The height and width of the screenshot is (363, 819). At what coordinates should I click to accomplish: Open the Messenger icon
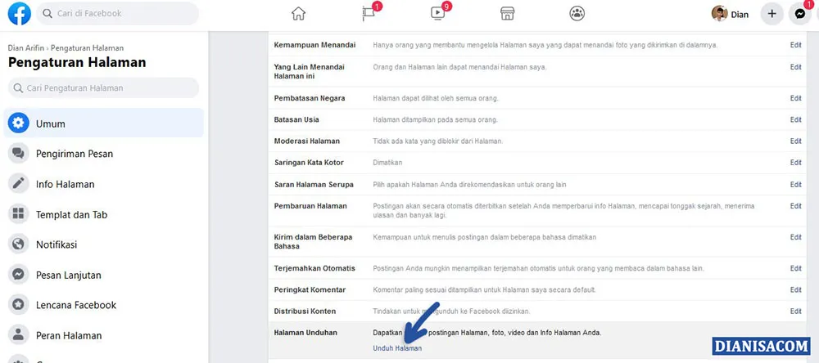(x=799, y=14)
